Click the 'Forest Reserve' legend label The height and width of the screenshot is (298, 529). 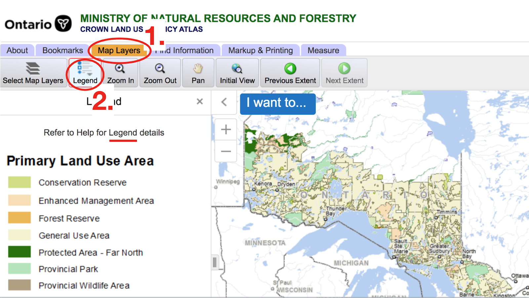(69, 218)
